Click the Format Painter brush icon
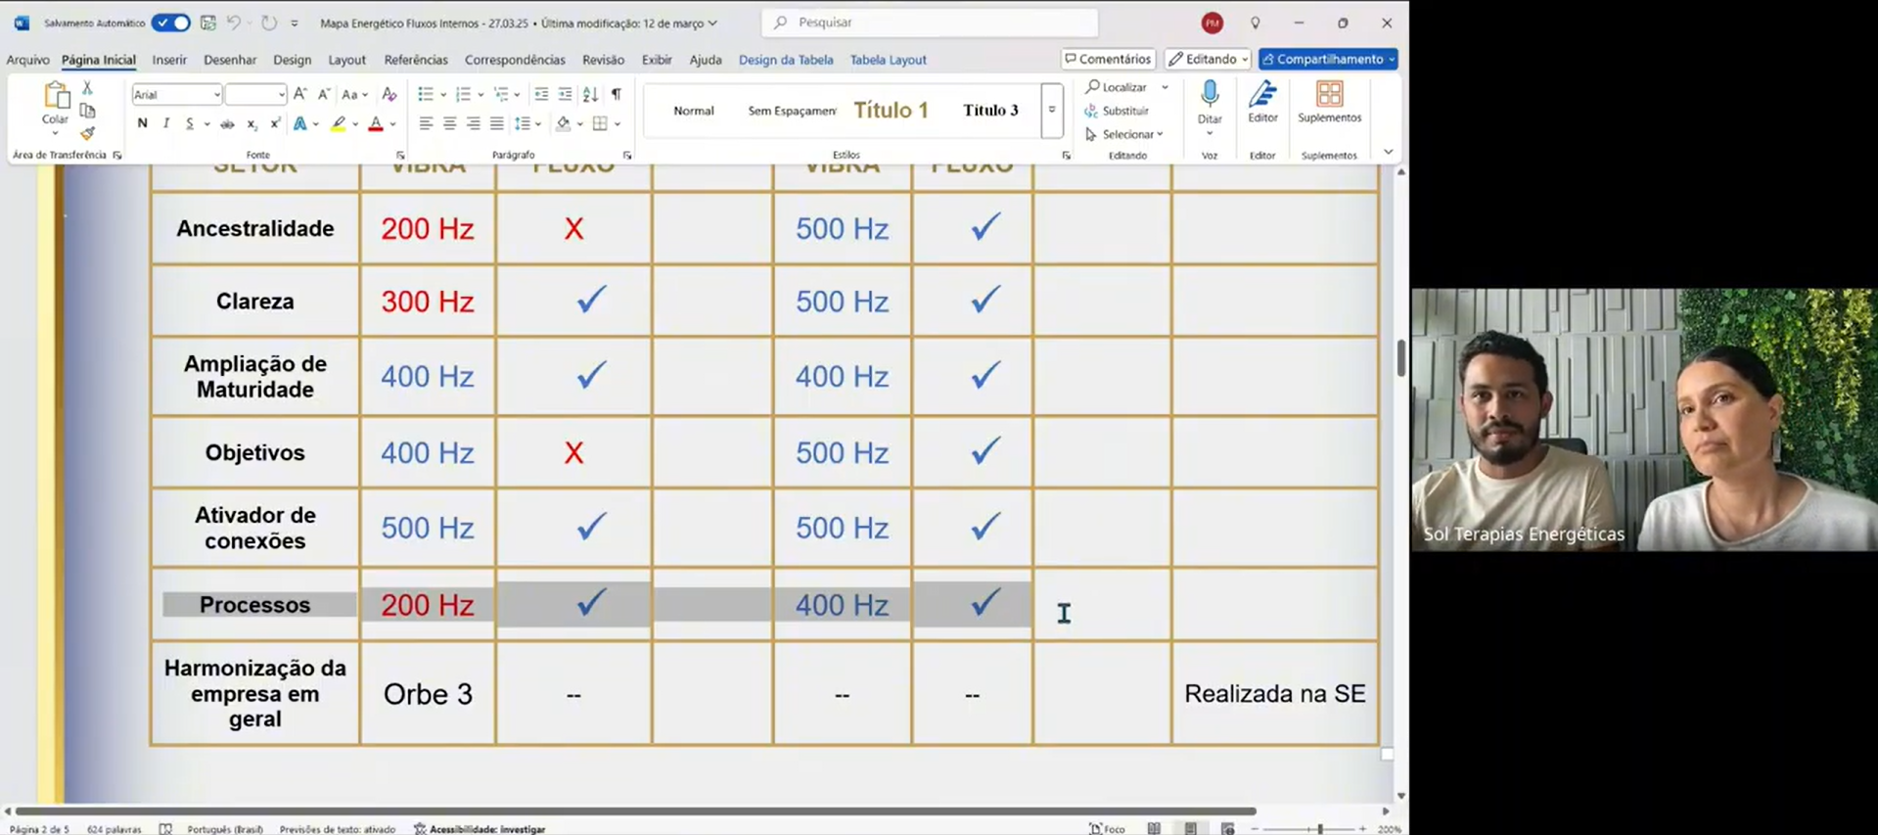This screenshot has width=1878, height=835. tap(87, 133)
